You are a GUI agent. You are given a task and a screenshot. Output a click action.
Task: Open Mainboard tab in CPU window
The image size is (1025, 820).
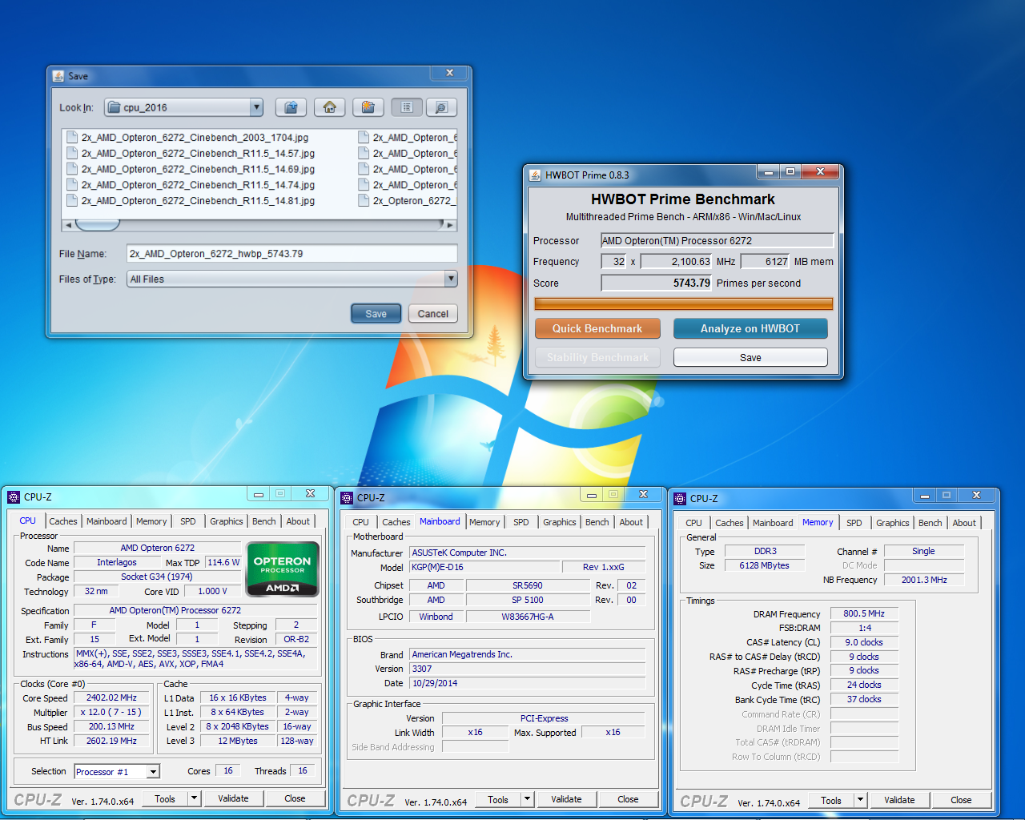[107, 521]
